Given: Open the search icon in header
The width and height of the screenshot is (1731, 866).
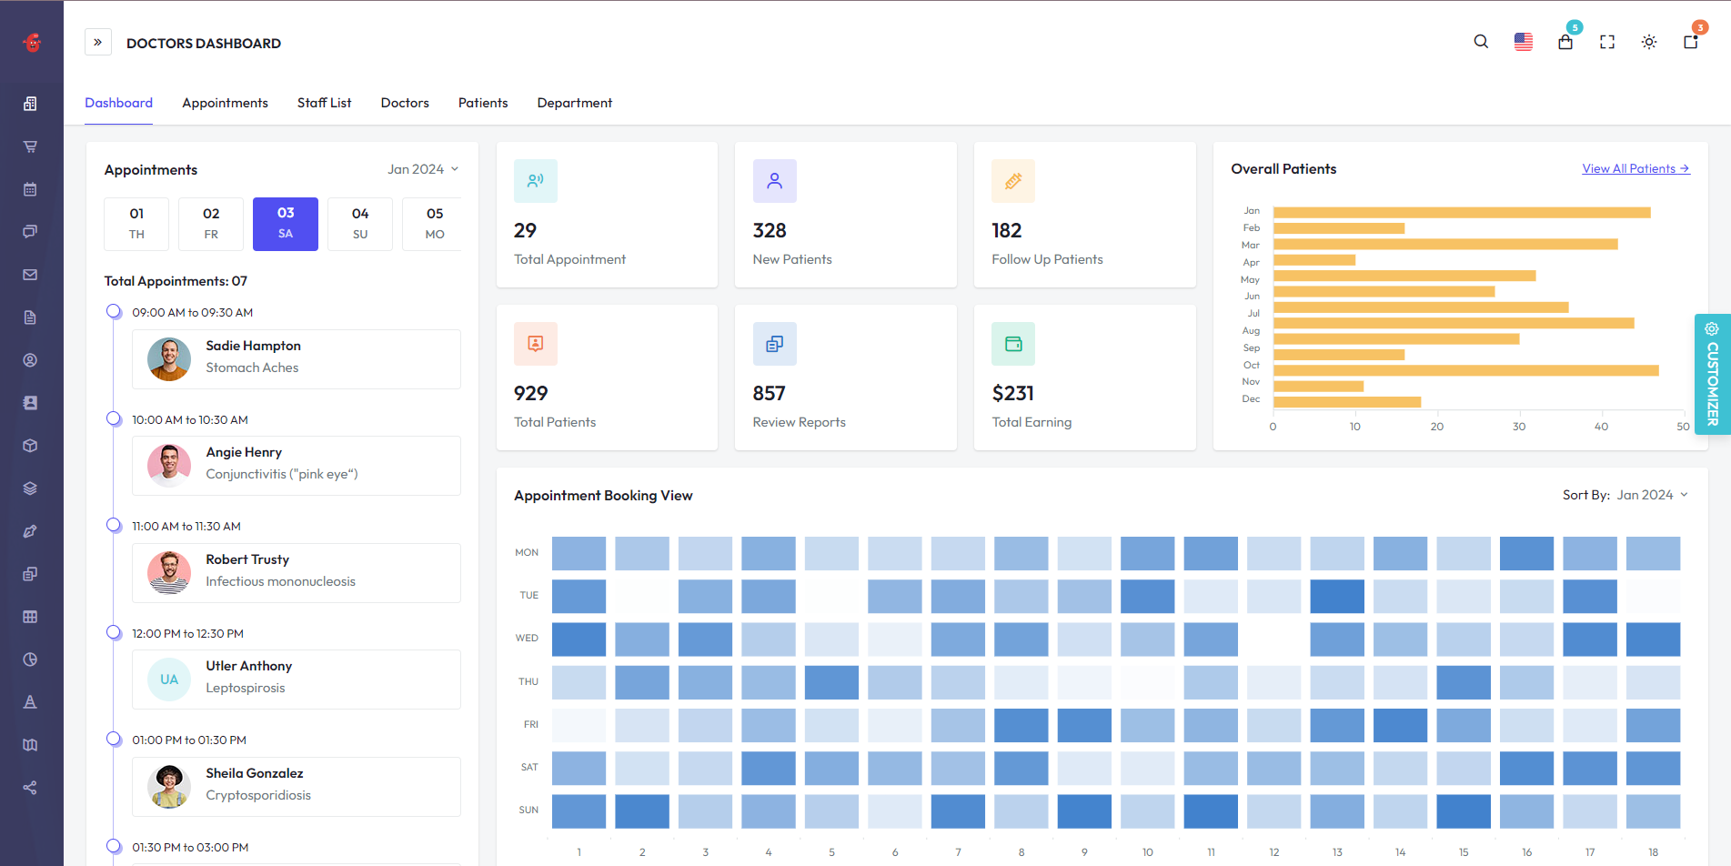Looking at the screenshot, I should (x=1481, y=42).
